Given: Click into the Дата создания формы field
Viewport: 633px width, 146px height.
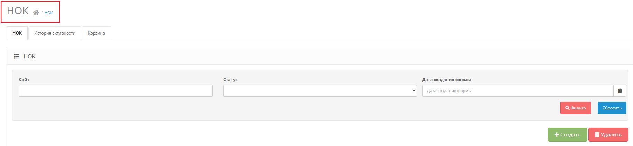Looking at the screenshot, I should (517, 91).
